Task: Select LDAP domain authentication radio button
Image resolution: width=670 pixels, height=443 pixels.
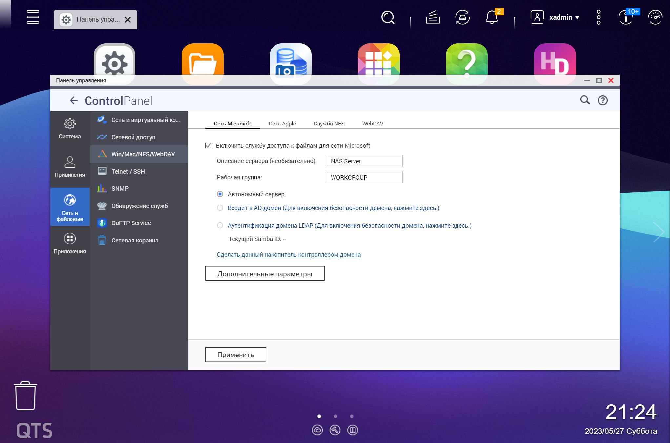Action: (220, 225)
